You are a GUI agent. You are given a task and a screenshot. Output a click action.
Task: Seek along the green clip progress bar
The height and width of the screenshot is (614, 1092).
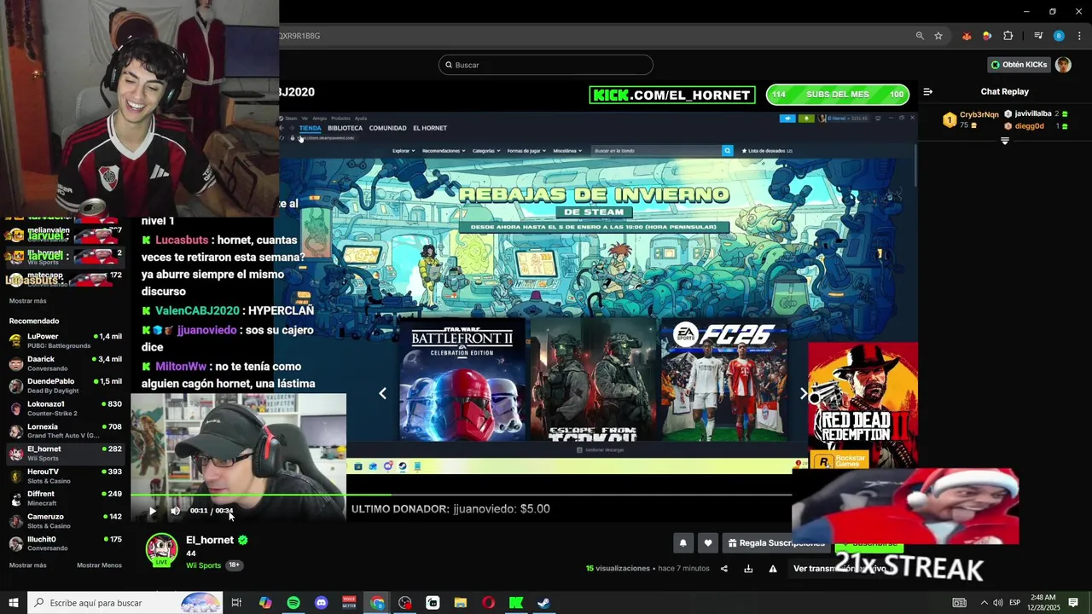pos(461,495)
